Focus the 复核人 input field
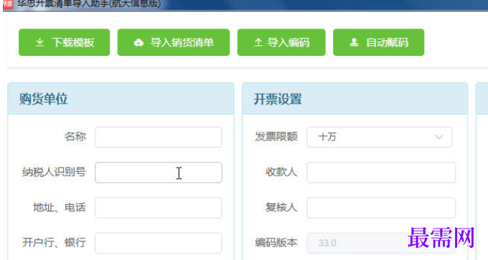The image size is (488, 260). 381,208
